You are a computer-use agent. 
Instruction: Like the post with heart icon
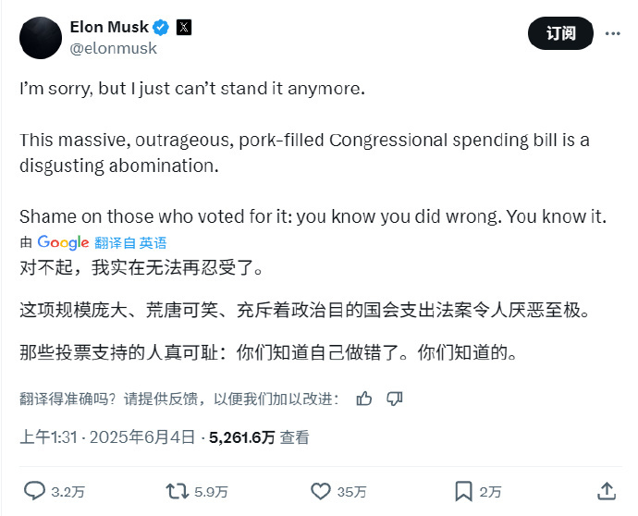[x=321, y=491]
